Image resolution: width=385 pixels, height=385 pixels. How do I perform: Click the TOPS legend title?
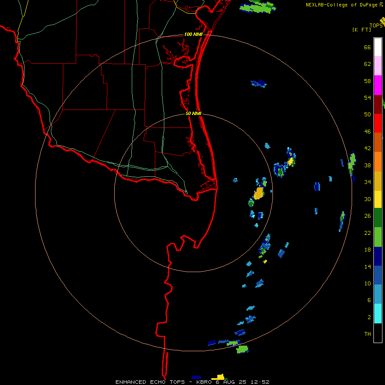[376, 26]
